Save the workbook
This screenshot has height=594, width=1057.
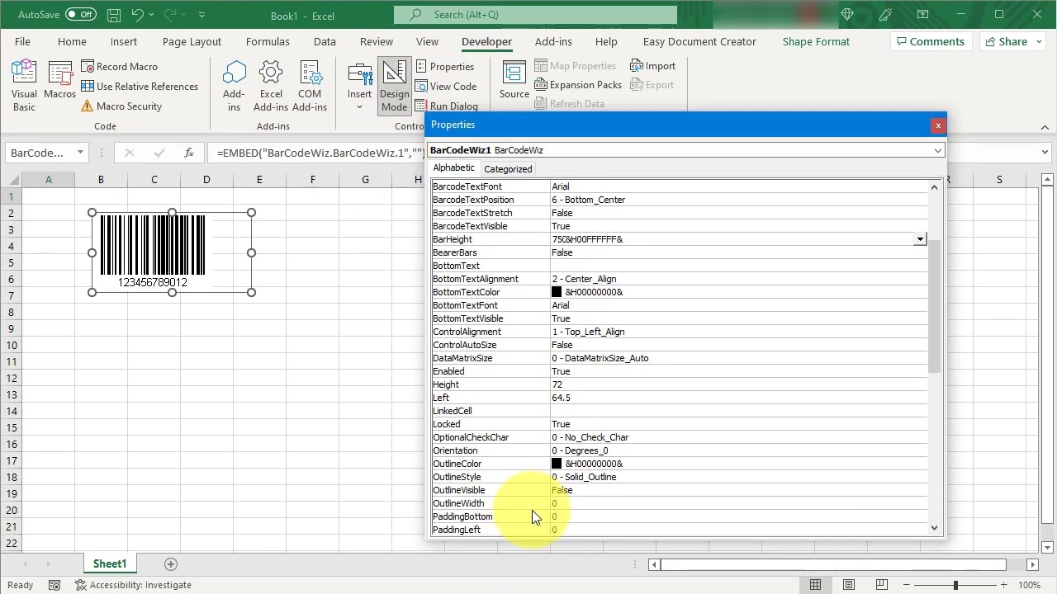(x=114, y=15)
